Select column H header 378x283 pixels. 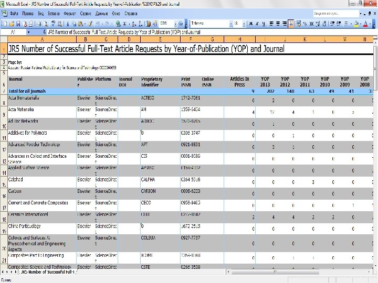point(239,39)
